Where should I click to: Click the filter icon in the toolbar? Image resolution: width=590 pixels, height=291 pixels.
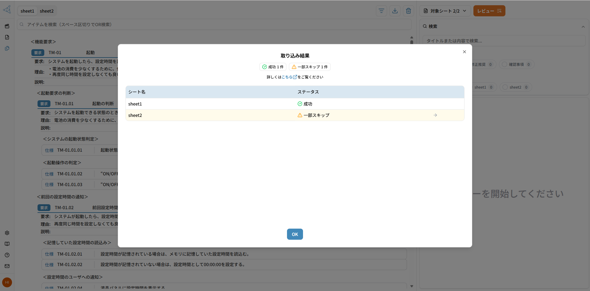[x=381, y=11]
